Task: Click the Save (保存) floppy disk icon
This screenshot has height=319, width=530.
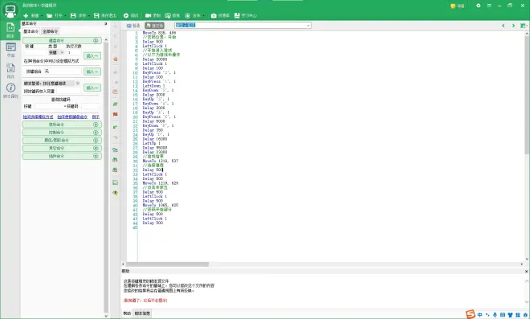Action: coord(73,15)
